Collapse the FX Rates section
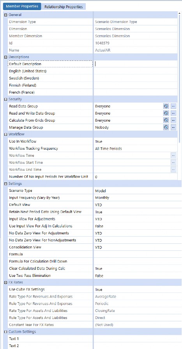The image size is (182, 349). tap(6, 282)
